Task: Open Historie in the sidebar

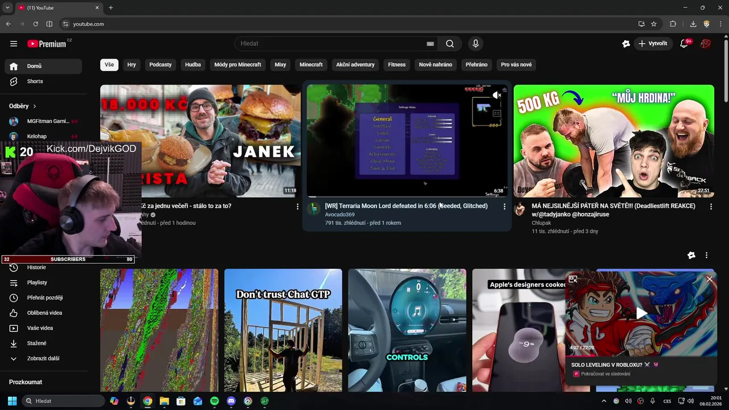Action: (43, 267)
